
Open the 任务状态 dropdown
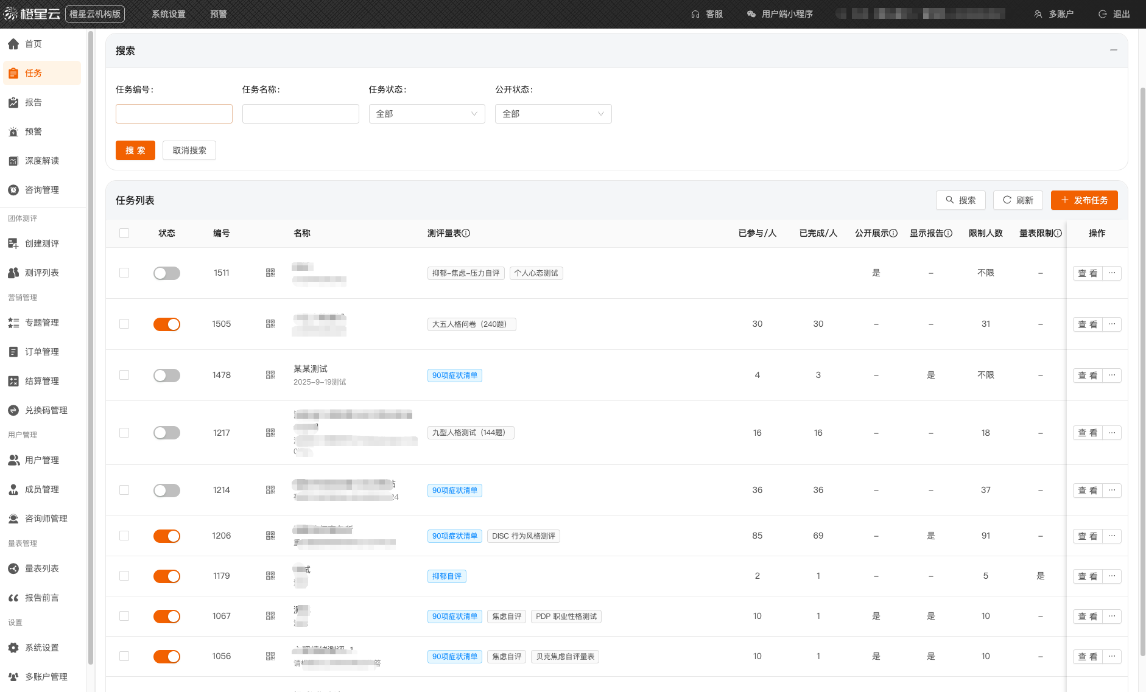[x=426, y=114]
